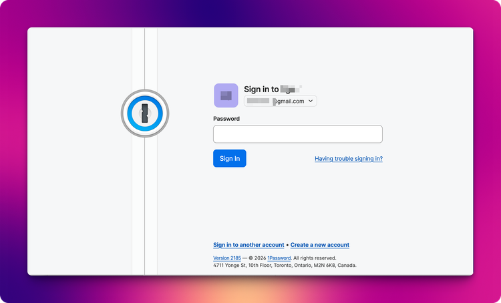Click the Password field label

pos(226,119)
